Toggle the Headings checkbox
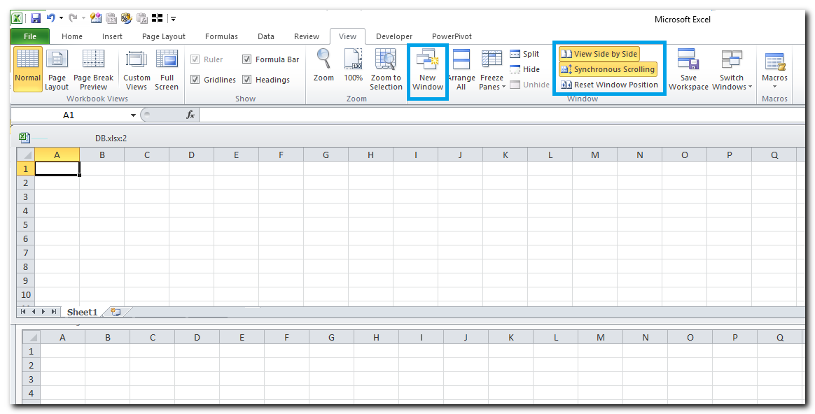The height and width of the screenshot is (414, 815). click(247, 80)
